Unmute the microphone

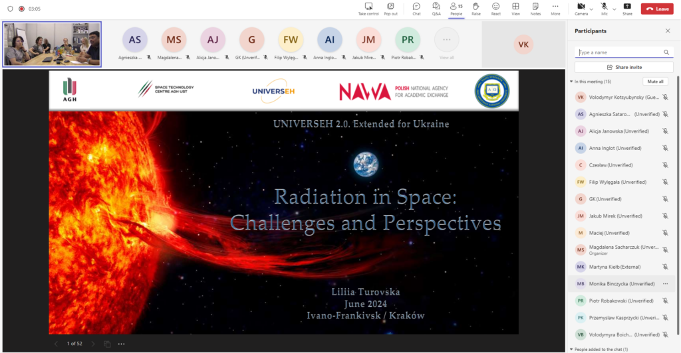[x=605, y=8]
